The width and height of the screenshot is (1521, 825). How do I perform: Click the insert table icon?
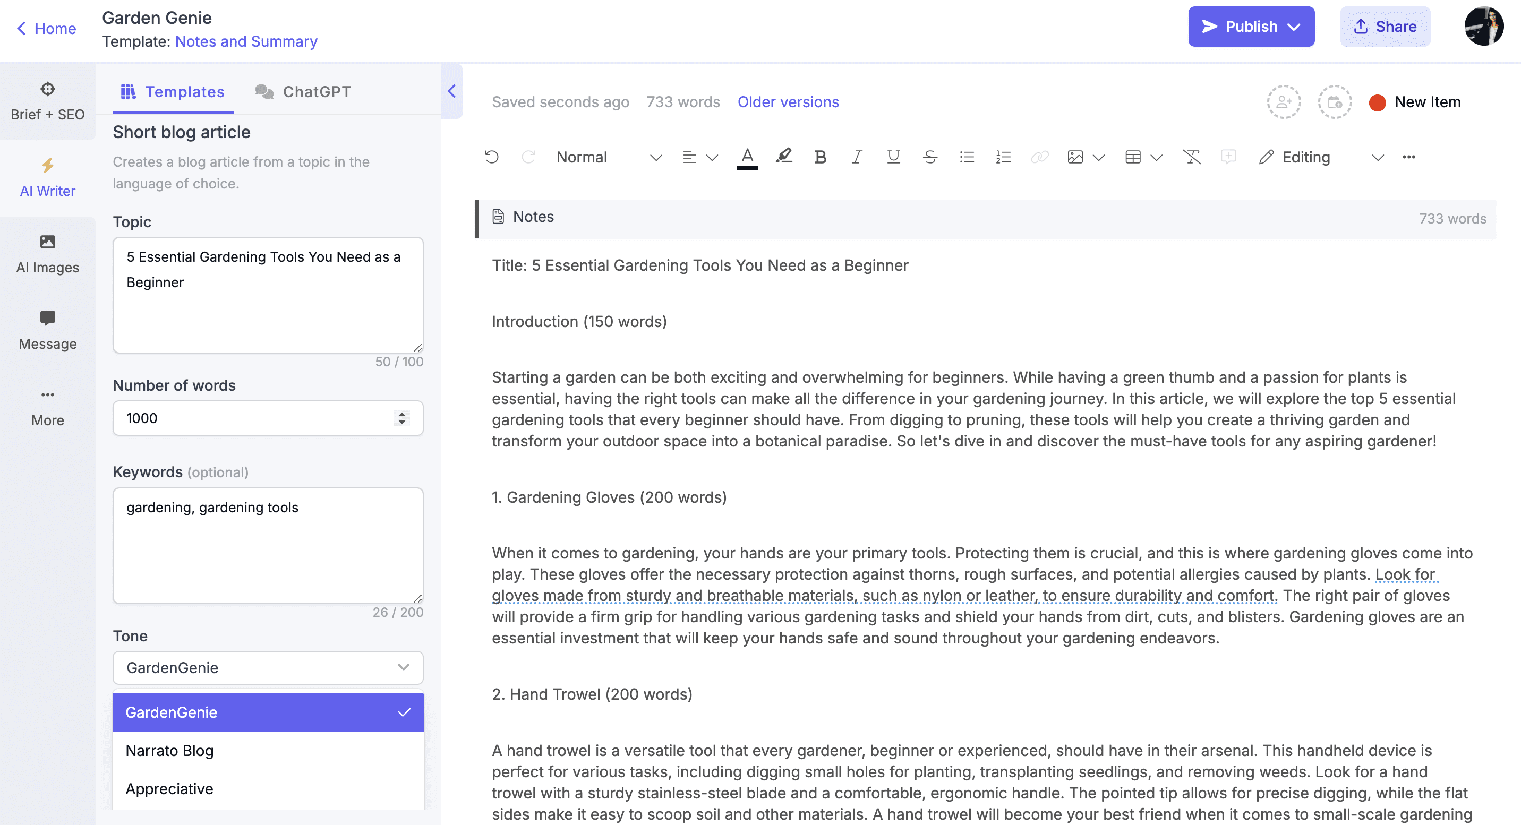(x=1133, y=157)
